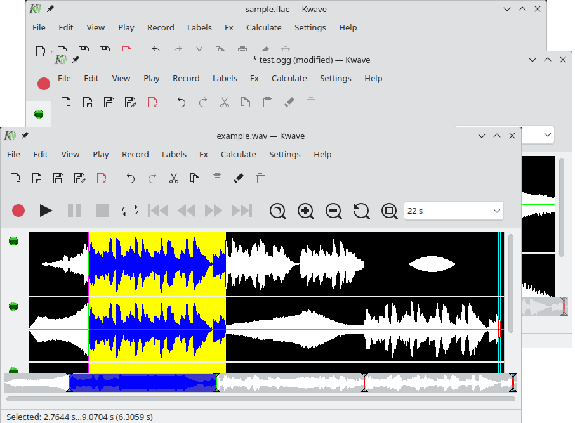Click Rewind button in example.wav

click(186, 211)
